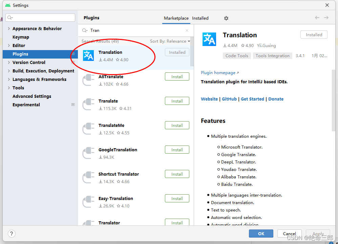338x244 pixels.
Task: Open the GitHub link
Action: pos(229,99)
